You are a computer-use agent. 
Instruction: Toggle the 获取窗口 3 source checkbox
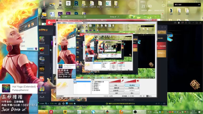pyautogui.click(x=93, y=84)
